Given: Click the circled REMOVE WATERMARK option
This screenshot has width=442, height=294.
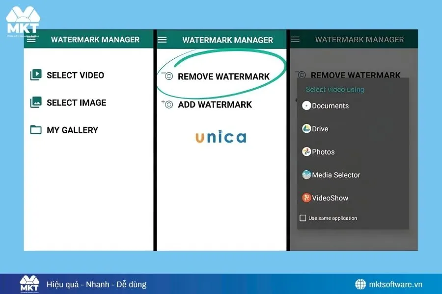Looking at the screenshot, I should pyautogui.click(x=223, y=76).
